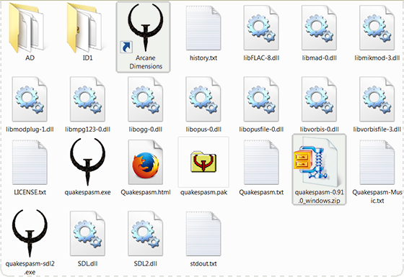Screen dimensions: 404x277
Task: Select the libopus-0.dll file icon
Action: pos(203,99)
